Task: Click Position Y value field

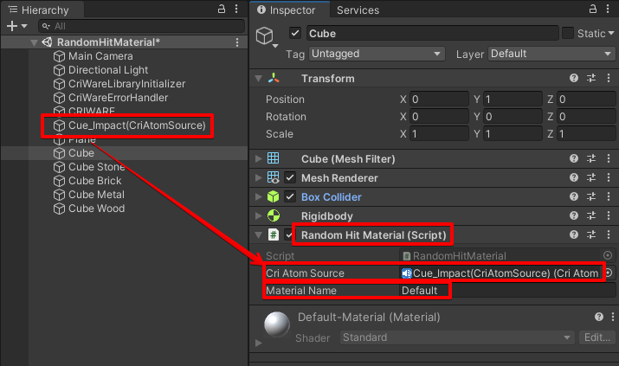Action: pos(513,100)
